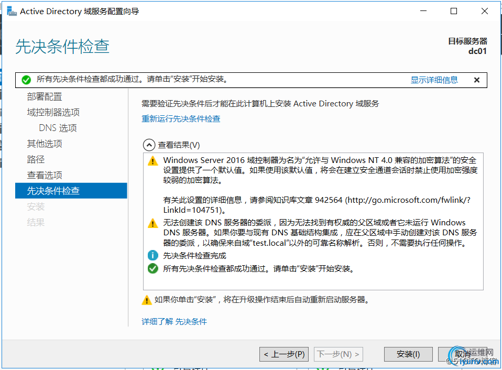Screen dimensions: 502x370
Task: Click the 安装(I) button
Action: (x=408, y=354)
